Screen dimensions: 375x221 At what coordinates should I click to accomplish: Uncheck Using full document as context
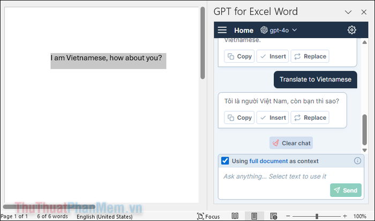[x=225, y=161]
